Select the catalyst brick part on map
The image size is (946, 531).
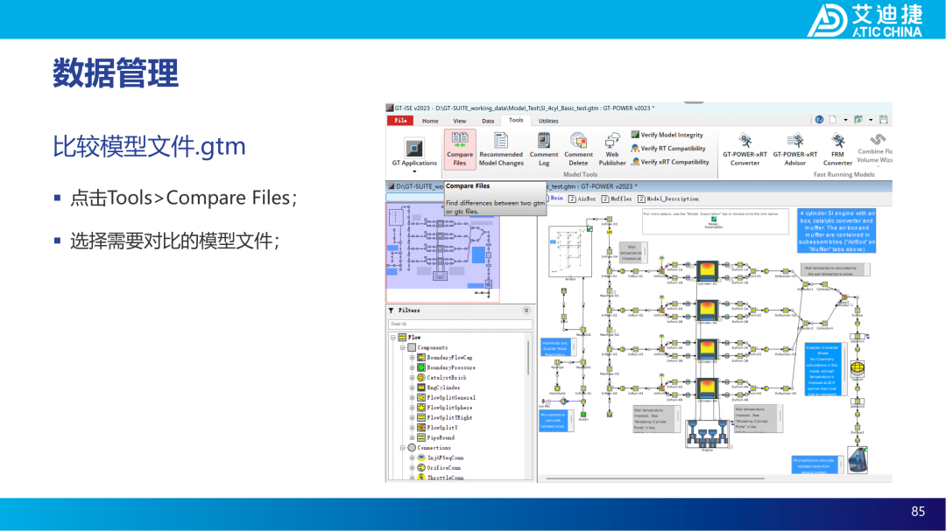click(858, 367)
